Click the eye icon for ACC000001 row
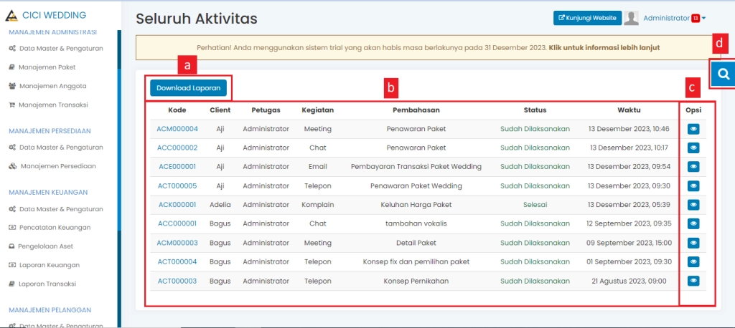Screen dimensions: 735x328 [693, 223]
